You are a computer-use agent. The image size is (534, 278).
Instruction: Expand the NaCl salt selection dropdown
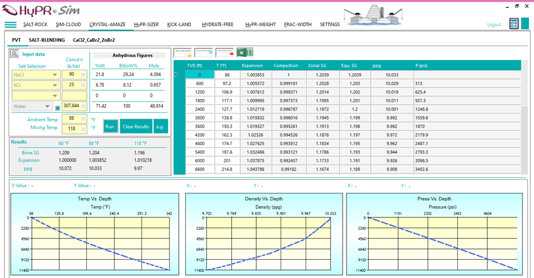point(55,75)
